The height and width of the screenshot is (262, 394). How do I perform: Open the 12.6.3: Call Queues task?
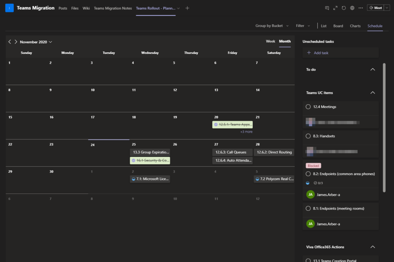point(232,152)
